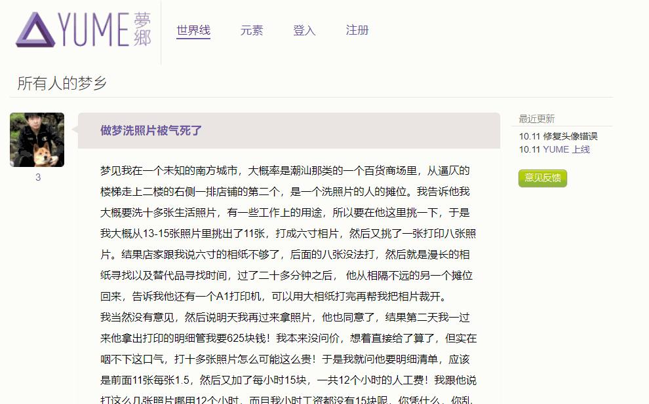
Task: Click the poster's dog-photo avatar
Action: (x=37, y=139)
